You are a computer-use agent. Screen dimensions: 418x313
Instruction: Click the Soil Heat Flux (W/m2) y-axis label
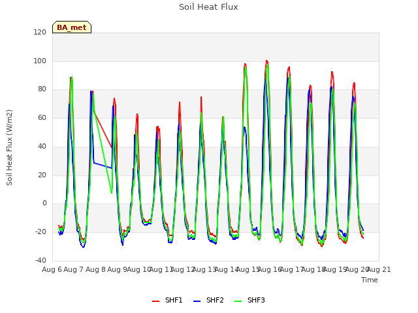pyautogui.click(x=9, y=147)
